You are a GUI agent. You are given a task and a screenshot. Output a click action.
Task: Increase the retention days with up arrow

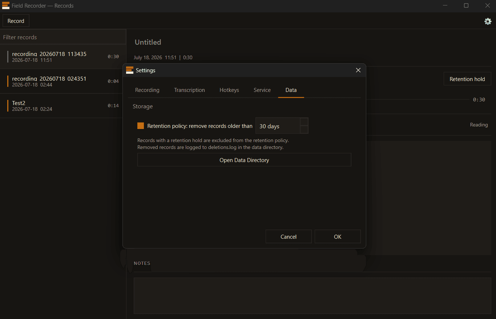pos(304,121)
